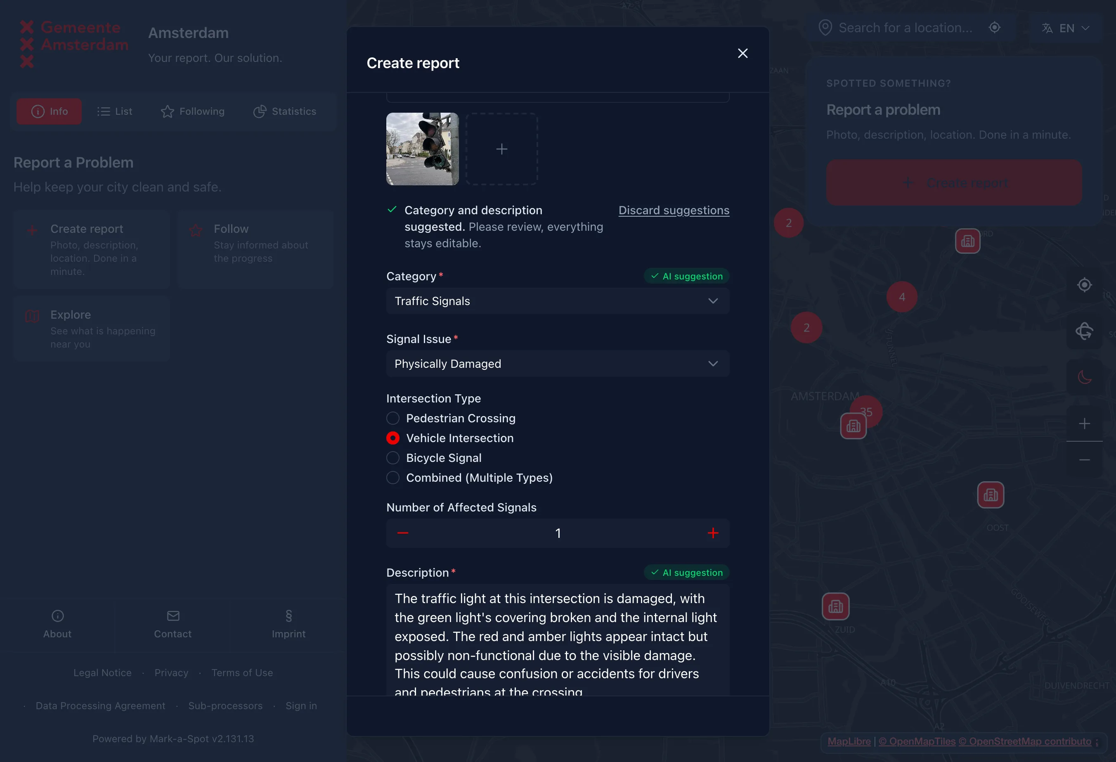1116x762 pixels.
Task: Open the Imprint section icon
Action: click(x=288, y=616)
